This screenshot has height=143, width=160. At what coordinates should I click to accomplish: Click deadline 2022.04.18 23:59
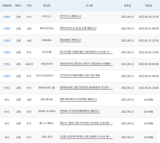pyautogui.click(x=148, y=17)
